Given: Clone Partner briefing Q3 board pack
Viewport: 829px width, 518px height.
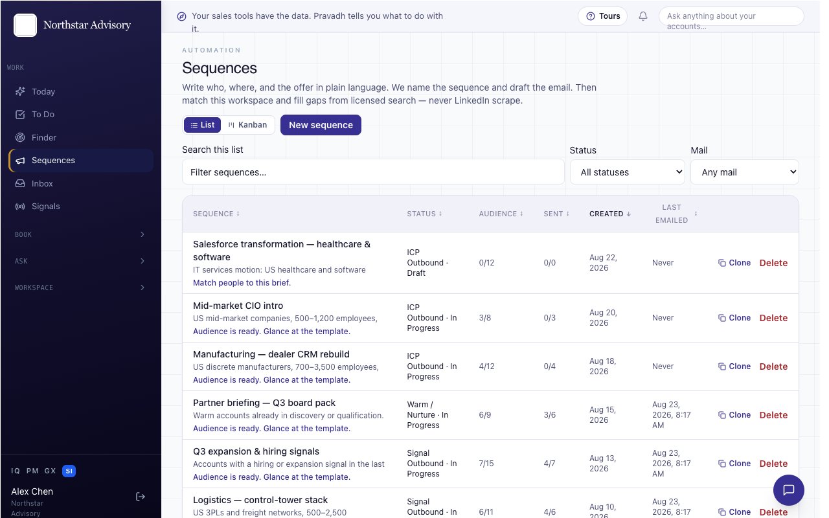Looking at the screenshot, I should [734, 415].
